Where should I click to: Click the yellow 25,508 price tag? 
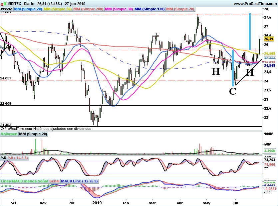click(x=270, y=53)
